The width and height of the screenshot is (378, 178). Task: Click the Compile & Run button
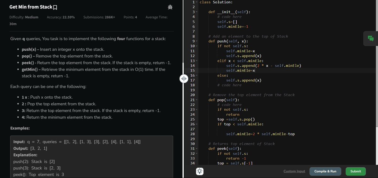pyautogui.click(x=325, y=171)
